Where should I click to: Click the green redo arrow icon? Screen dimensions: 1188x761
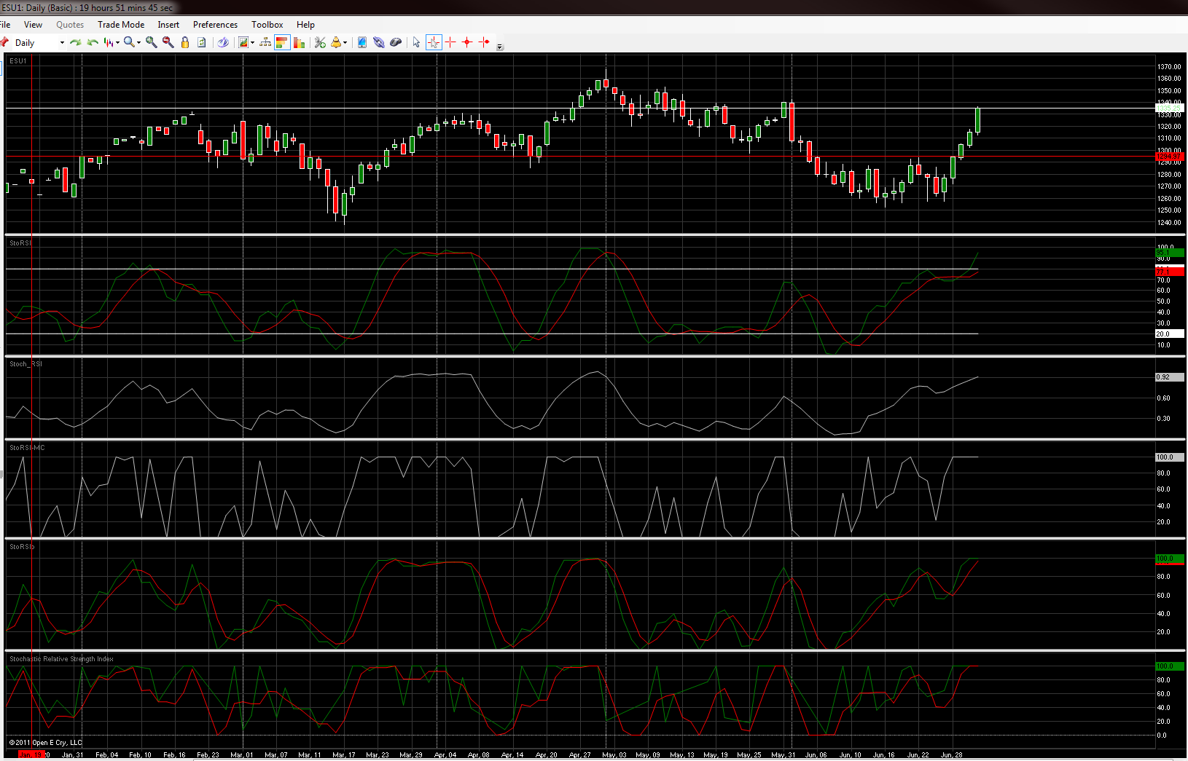76,43
